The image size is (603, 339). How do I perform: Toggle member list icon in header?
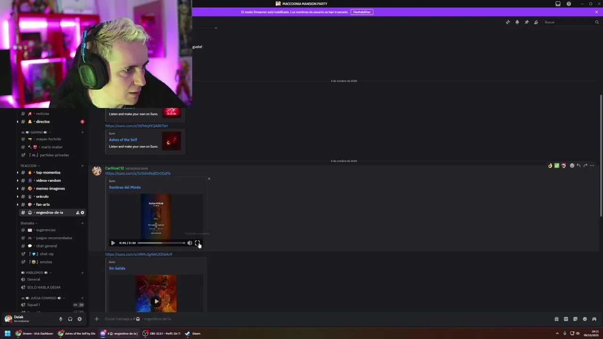(536, 22)
